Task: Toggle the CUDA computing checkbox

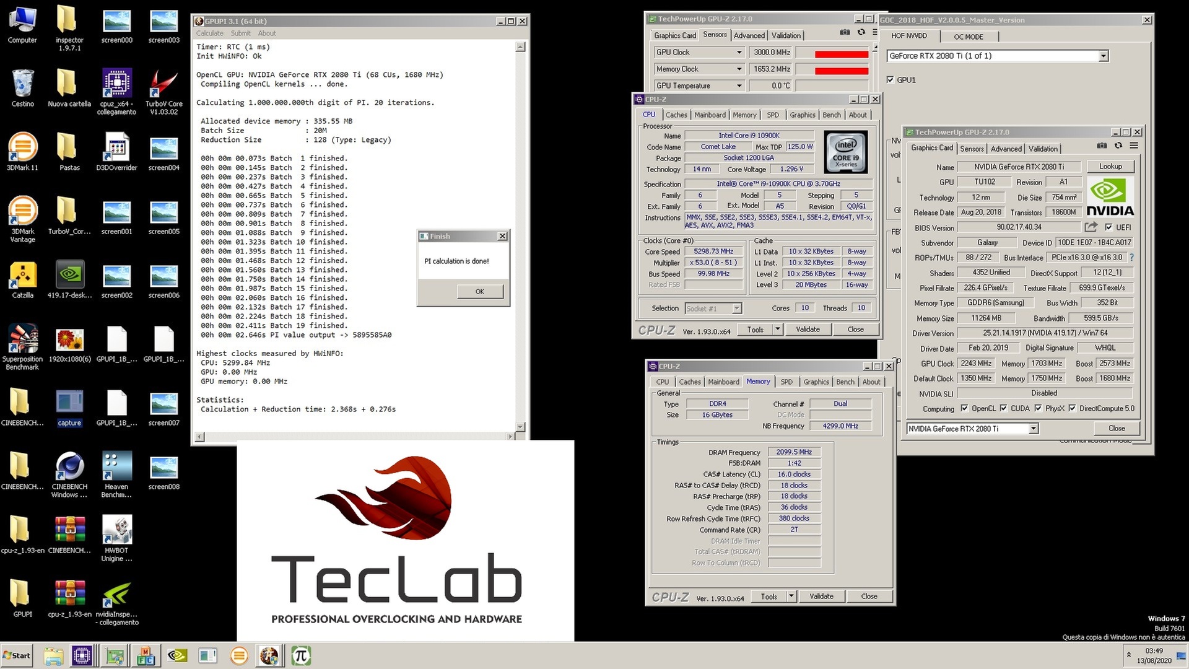Action: (1003, 408)
